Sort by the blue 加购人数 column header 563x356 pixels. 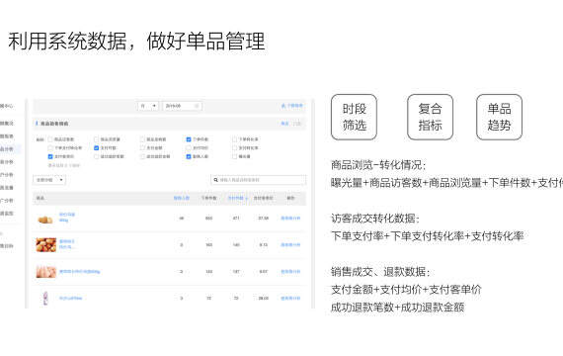[182, 198]
